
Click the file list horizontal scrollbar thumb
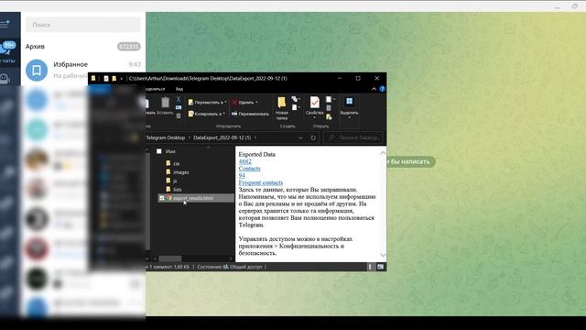(170, 258)
